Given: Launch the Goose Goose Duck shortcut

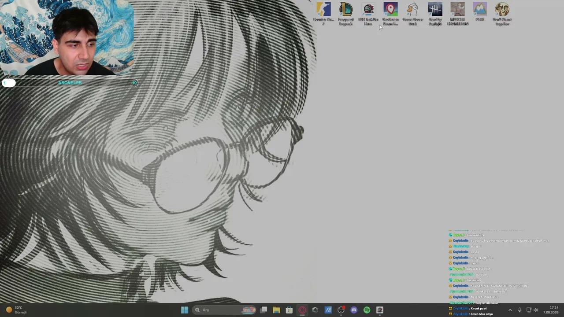Looking at the screenshot, I should (x=412, y=14).
